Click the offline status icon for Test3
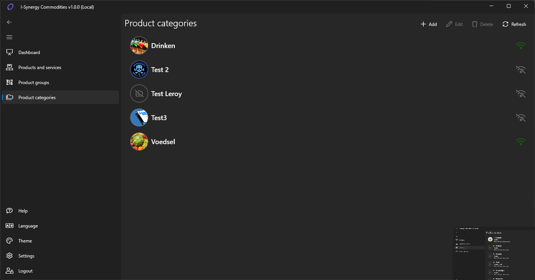Image resolution: width=535 pixels, height=280 pixels. pos(520,118)
